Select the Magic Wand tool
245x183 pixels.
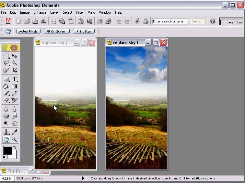(x=15, y=63)
